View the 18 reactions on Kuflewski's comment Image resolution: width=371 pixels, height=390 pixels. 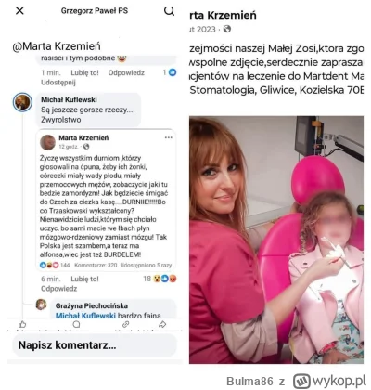click(x=160, y=279)
